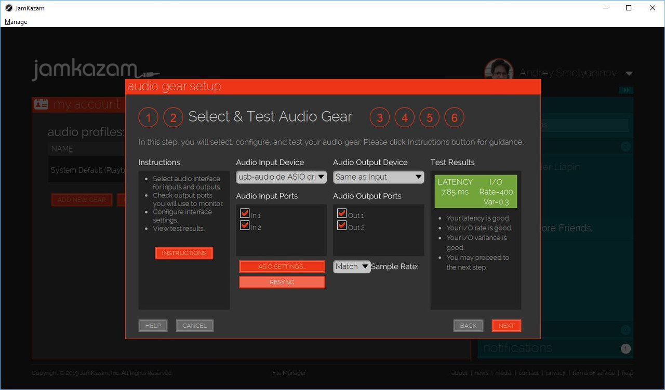Click the NAME column header
This screenshot has width=665, height=390.
pos(62,149)
